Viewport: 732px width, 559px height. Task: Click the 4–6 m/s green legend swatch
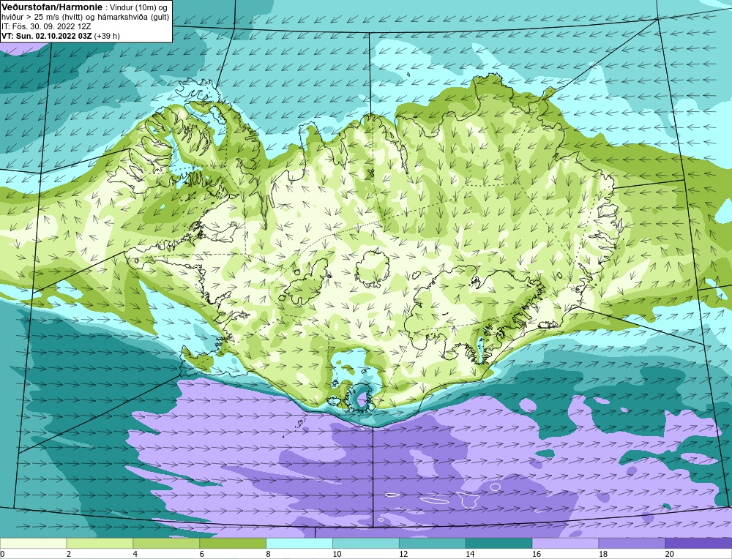coord(166,544)
